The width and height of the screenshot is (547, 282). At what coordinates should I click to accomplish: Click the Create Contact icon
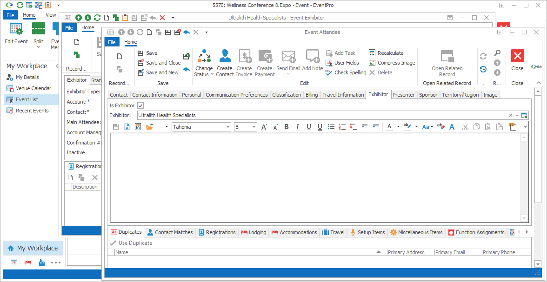pos(225,55)
